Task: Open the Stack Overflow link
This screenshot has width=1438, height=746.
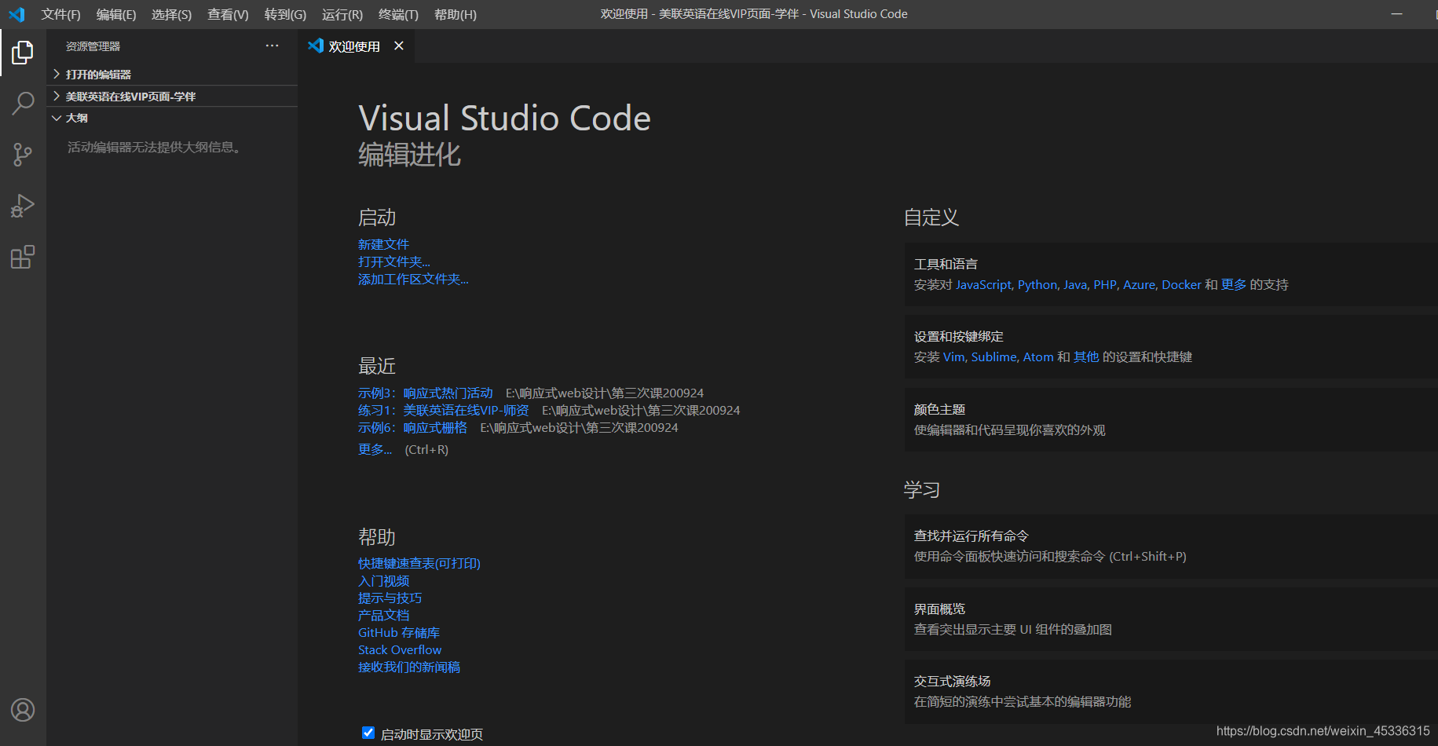Action: [x=400, y=649]
